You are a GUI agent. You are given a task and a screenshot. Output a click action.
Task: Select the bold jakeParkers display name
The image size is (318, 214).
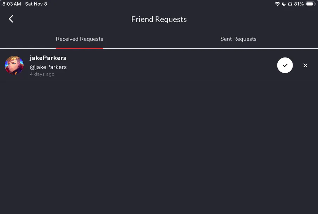[48, 58]
